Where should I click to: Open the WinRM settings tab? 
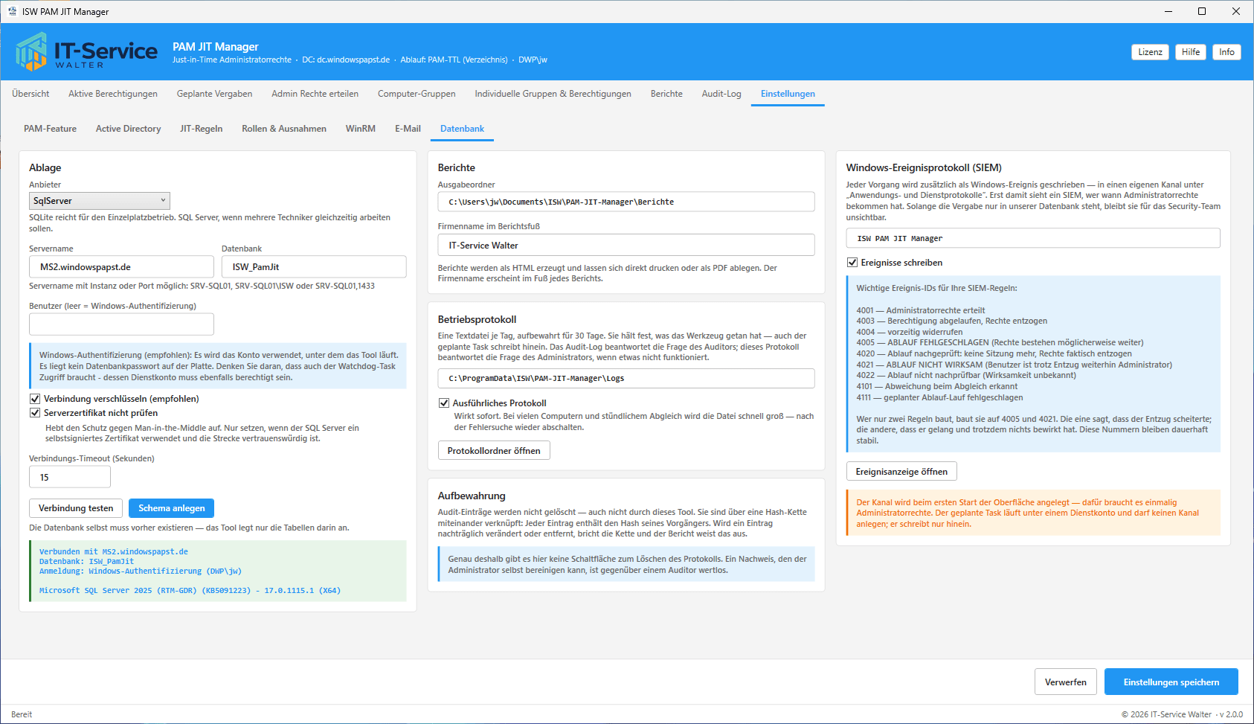[360, 129]
